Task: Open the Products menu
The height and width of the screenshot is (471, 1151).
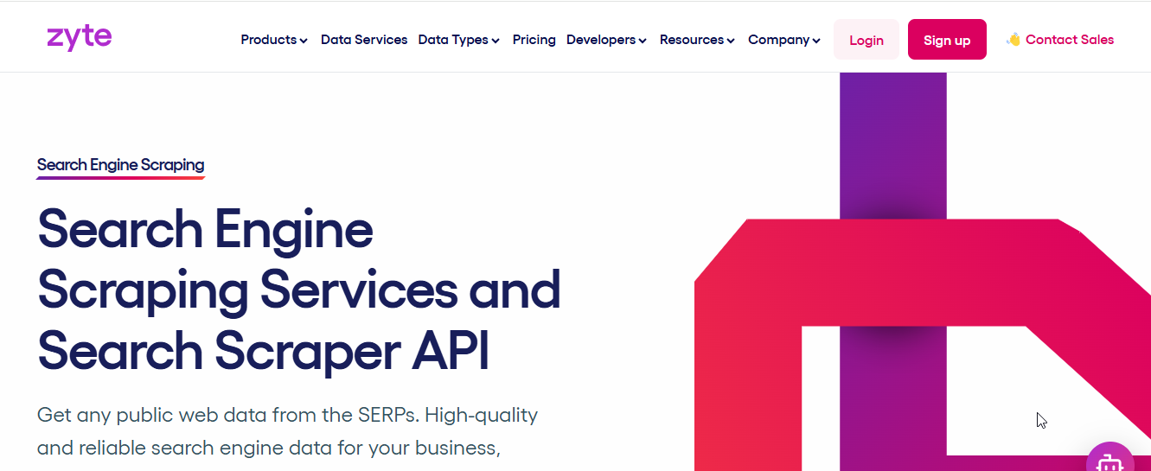Action: tap(274, 40)
